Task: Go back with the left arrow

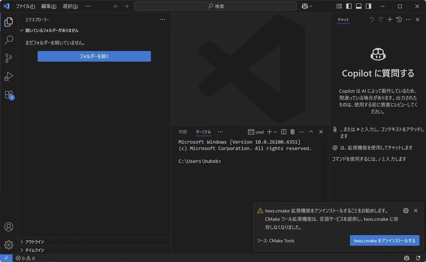Action: 116,6
